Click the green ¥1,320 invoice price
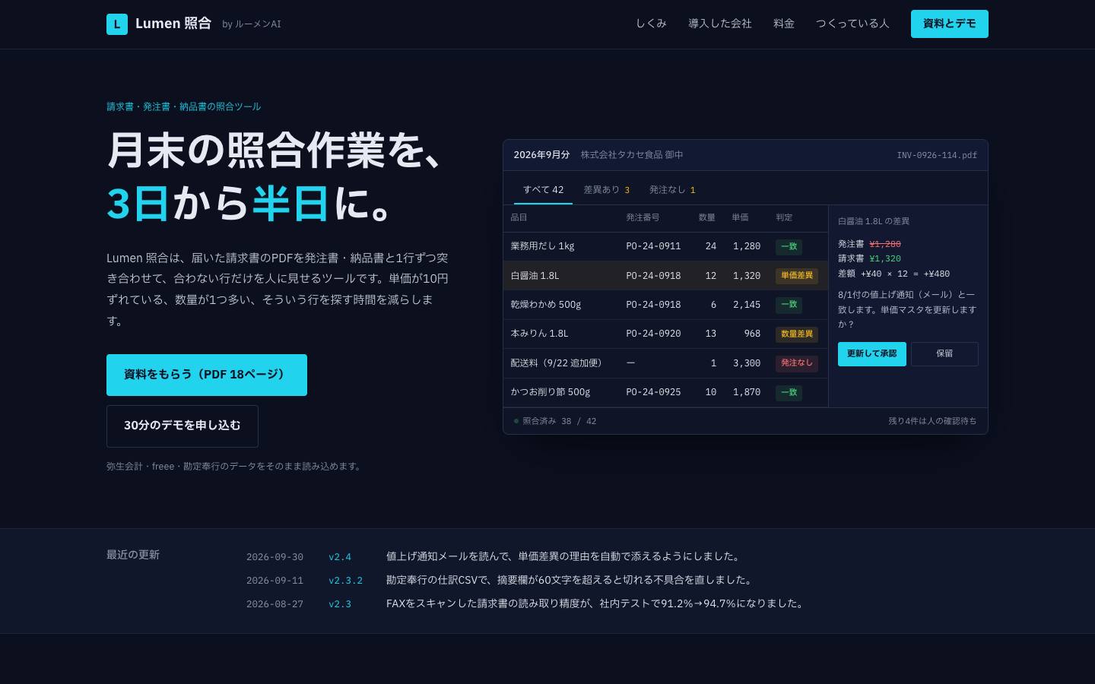This screenshot has width=1095, height=684. click(885, 258)
